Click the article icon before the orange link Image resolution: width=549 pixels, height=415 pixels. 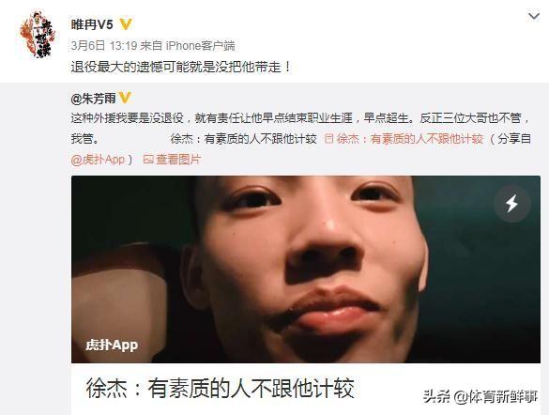pos(328,139)
